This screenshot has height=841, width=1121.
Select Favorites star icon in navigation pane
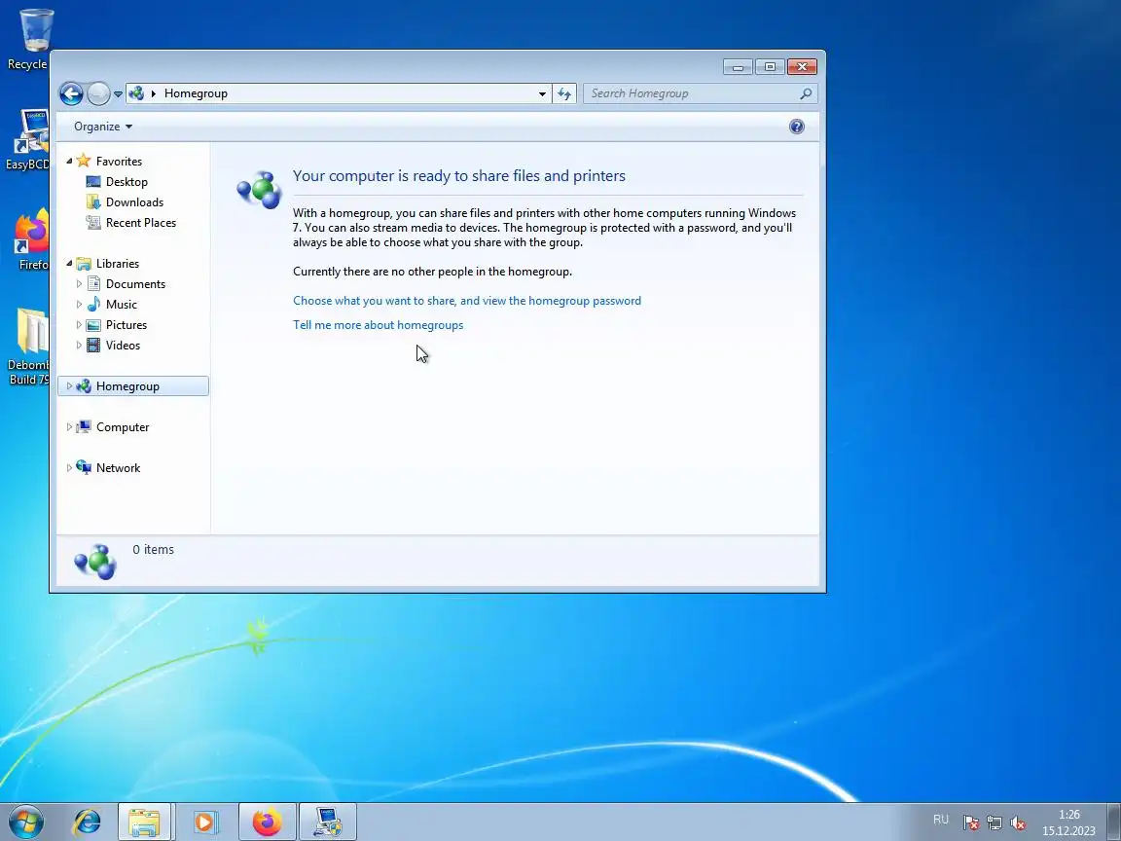(x=84, y=161)
